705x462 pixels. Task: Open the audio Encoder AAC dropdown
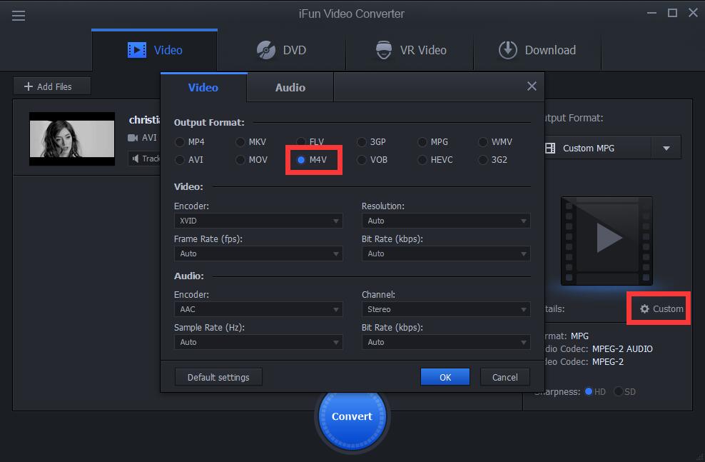click(x=258, y=309)
